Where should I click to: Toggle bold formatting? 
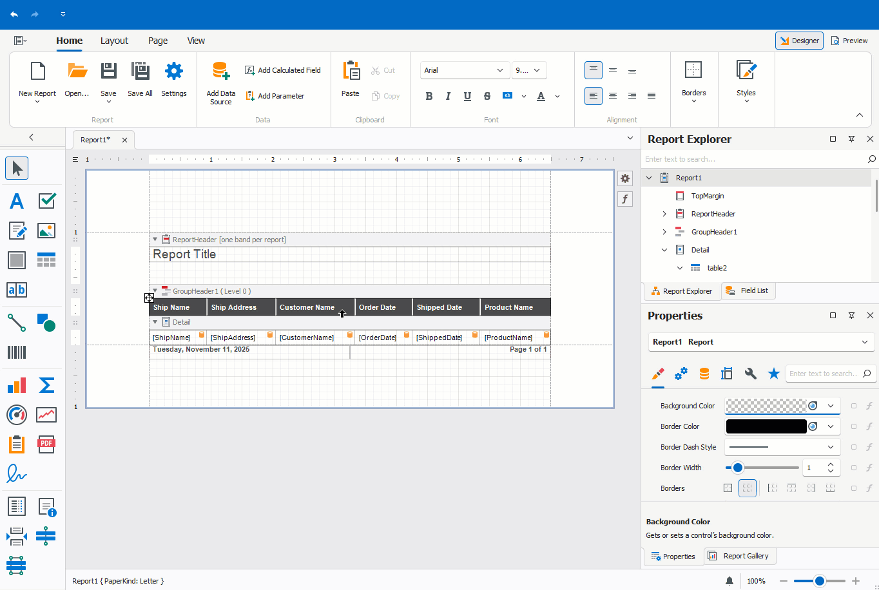click(x=429, y=95)
